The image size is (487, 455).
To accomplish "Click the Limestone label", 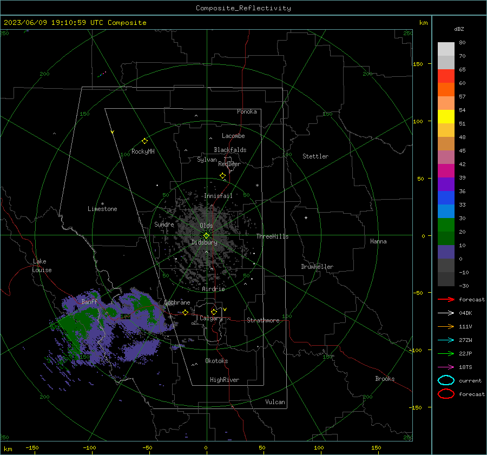I will pyautogui.click(x=102, y=209).
